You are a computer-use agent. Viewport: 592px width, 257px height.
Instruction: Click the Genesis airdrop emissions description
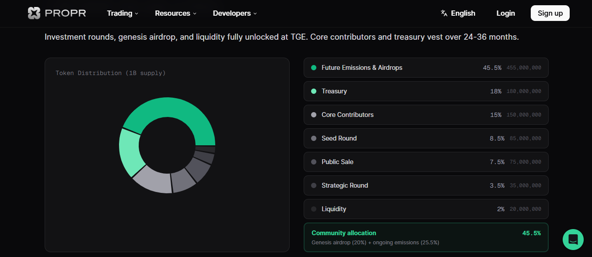coord(375,242)
